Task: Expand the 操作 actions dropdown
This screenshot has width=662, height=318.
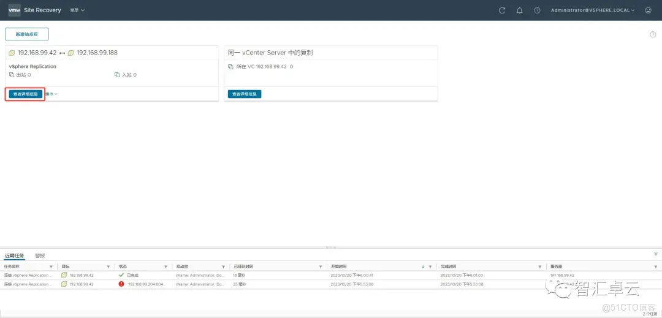Action: pos(51,94)
